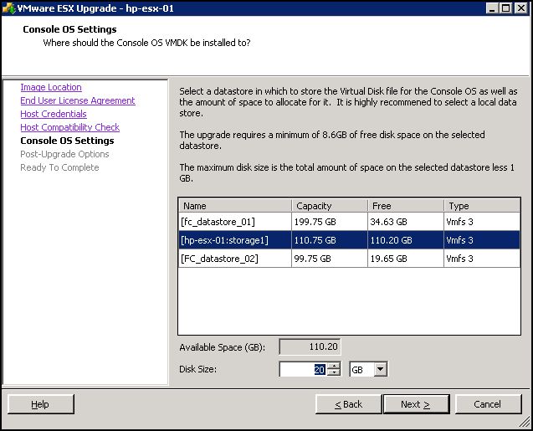The width and height of the screenshot is (533, 431).
Task: Increase Disk Size with up spinner arrow
Action: 334,366
